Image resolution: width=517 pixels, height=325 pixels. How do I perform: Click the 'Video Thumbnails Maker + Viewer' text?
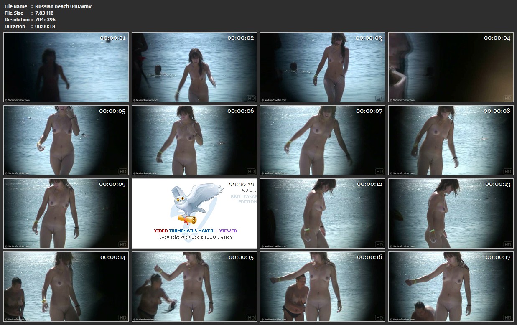click(x=195, y=231)
